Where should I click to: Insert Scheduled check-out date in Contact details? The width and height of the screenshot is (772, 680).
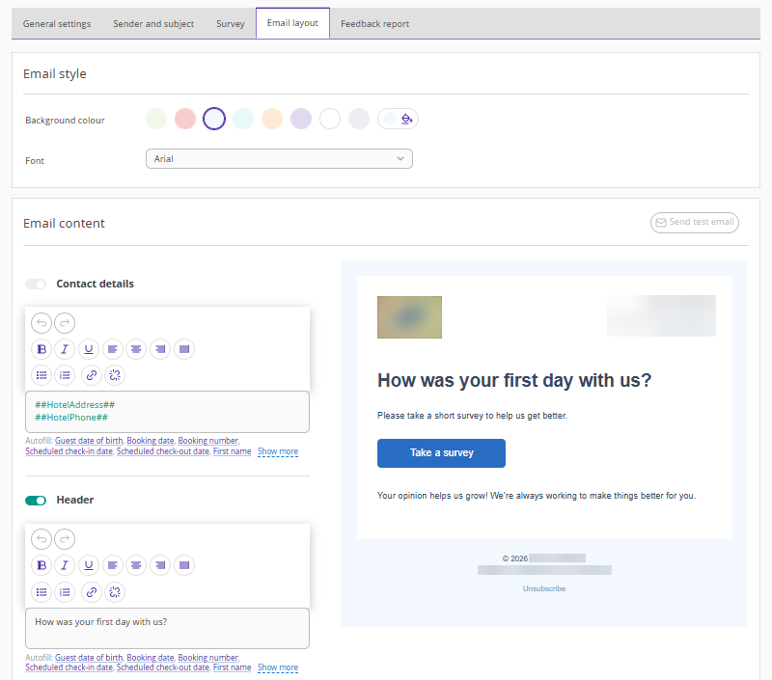tap(163, 451)
